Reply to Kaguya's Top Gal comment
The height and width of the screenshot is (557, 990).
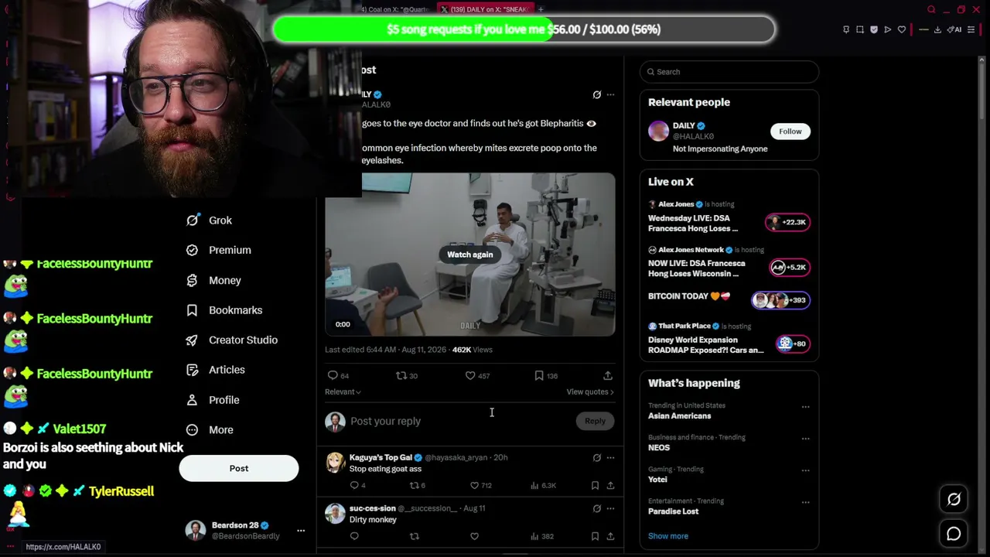tap(357, 485)
